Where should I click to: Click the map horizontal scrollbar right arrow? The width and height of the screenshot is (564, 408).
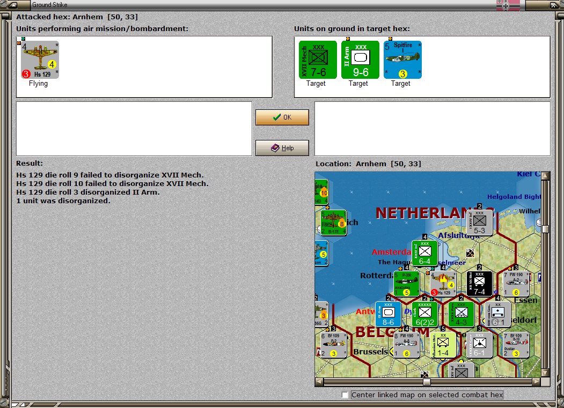tap(536, 382)
